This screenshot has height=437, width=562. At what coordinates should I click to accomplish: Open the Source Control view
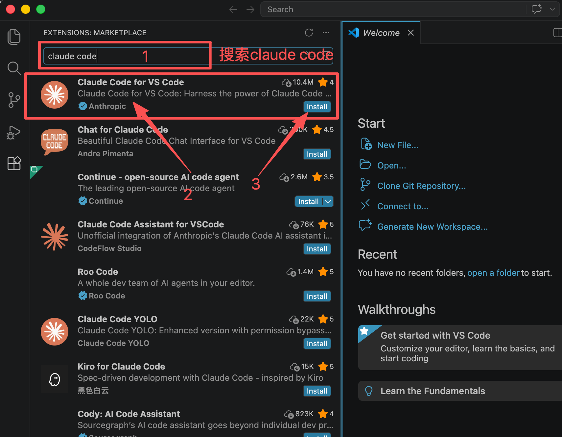point(14,100)
